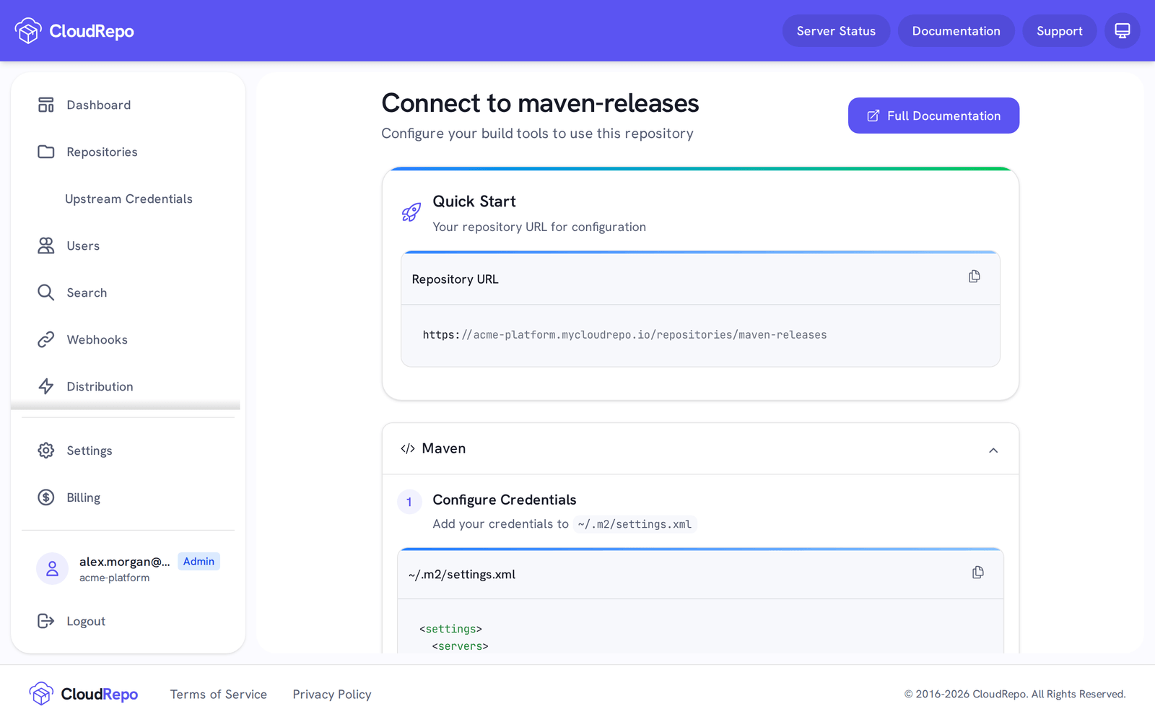Viewport: 1155px width, 722px height.
Task: Click the Webhooks link icon
Action: [x=46, y=339]
